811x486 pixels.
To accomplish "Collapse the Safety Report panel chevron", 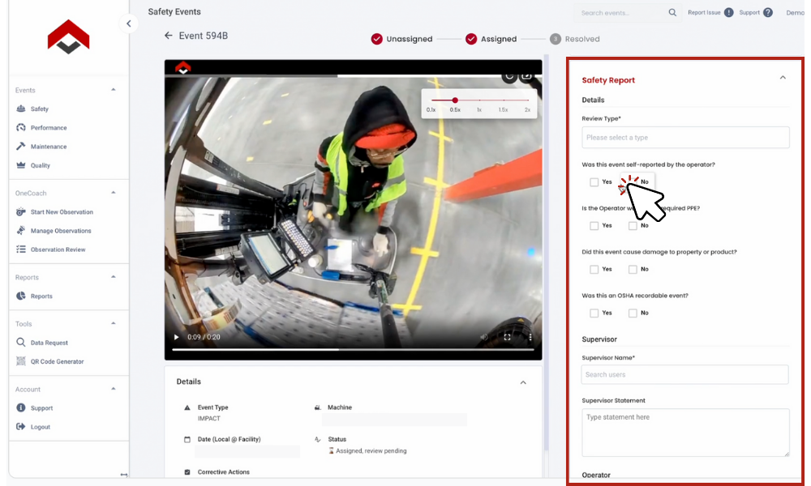I will [x=783, y=78].
